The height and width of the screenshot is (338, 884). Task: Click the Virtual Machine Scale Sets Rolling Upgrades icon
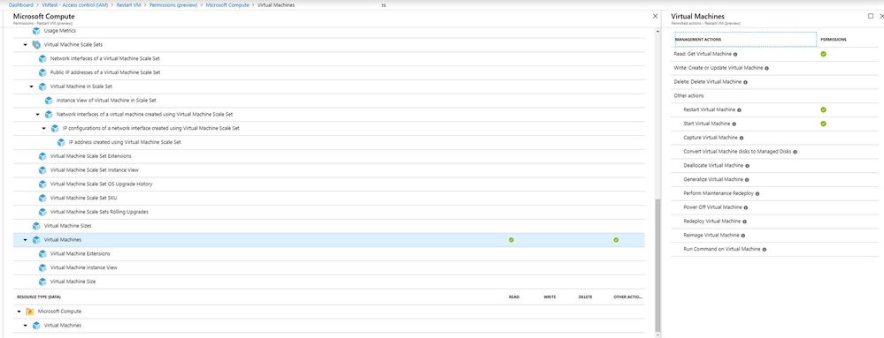click(42, 212)
